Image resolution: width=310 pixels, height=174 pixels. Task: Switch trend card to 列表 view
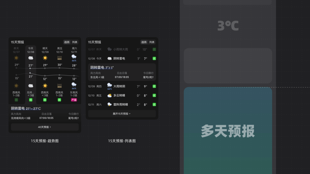pyautogui.click(x=75, y=42)
